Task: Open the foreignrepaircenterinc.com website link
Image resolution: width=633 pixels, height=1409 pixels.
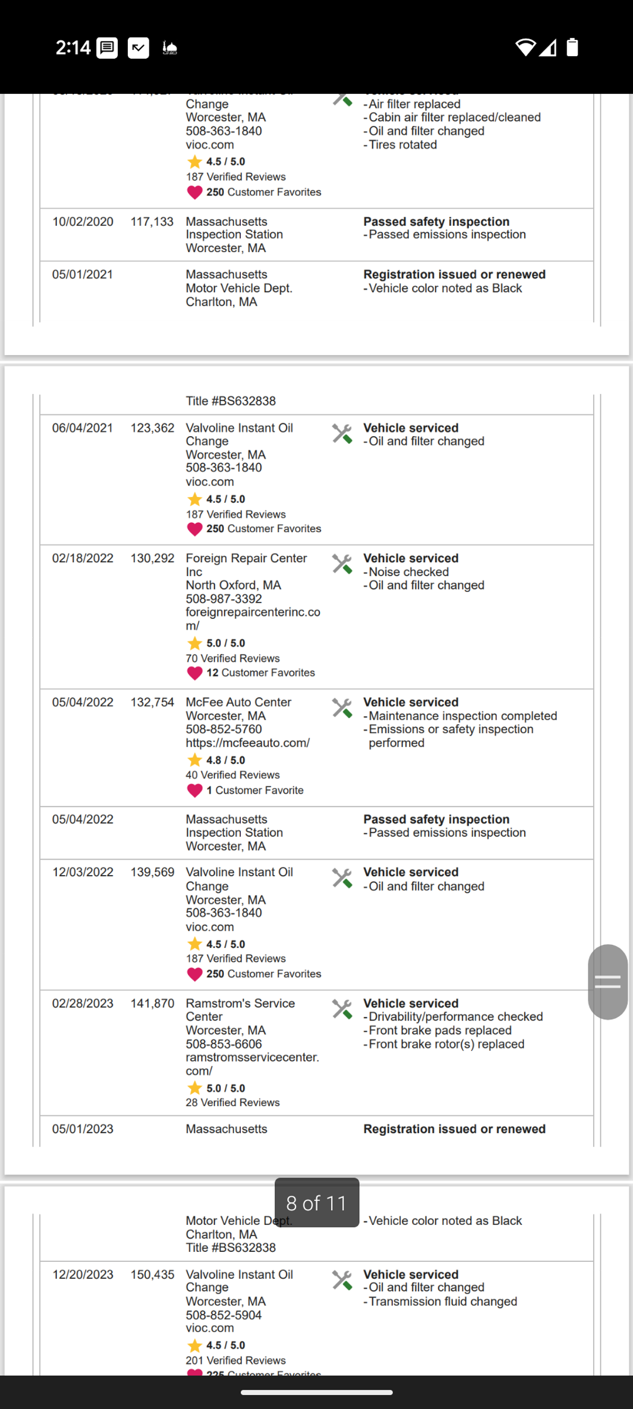Action: point(253,619)
